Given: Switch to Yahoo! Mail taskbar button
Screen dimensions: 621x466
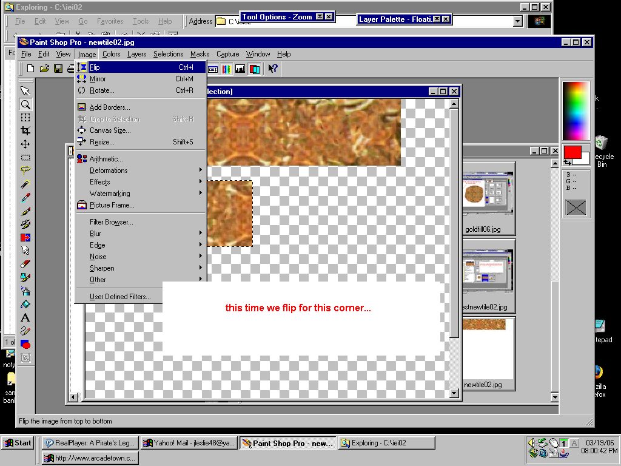Looking at the screenshot, I should pyautogui.click(x=189, y=443).
